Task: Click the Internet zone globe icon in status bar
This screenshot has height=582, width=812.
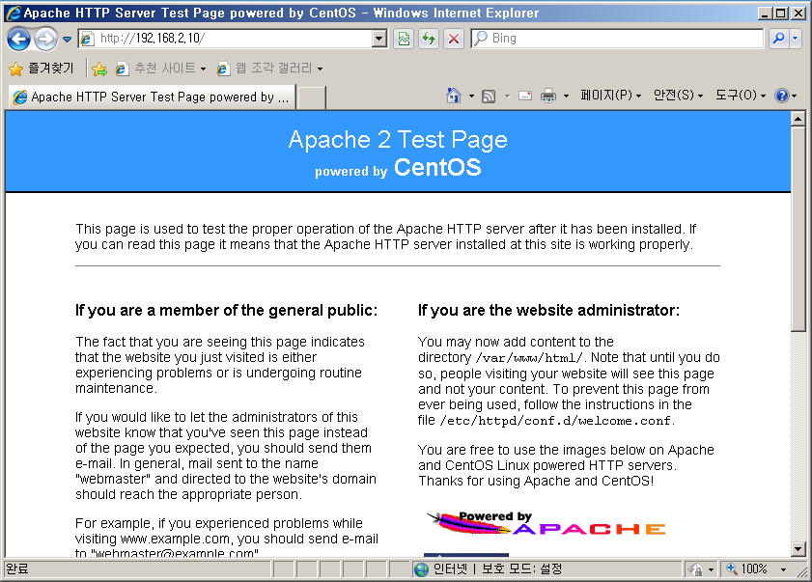Action: coord(422,569)
